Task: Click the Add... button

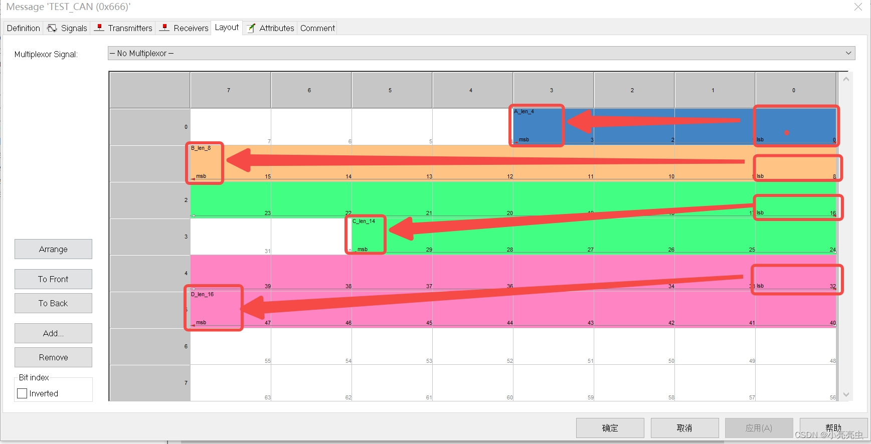Action: [x=53, y=333]
